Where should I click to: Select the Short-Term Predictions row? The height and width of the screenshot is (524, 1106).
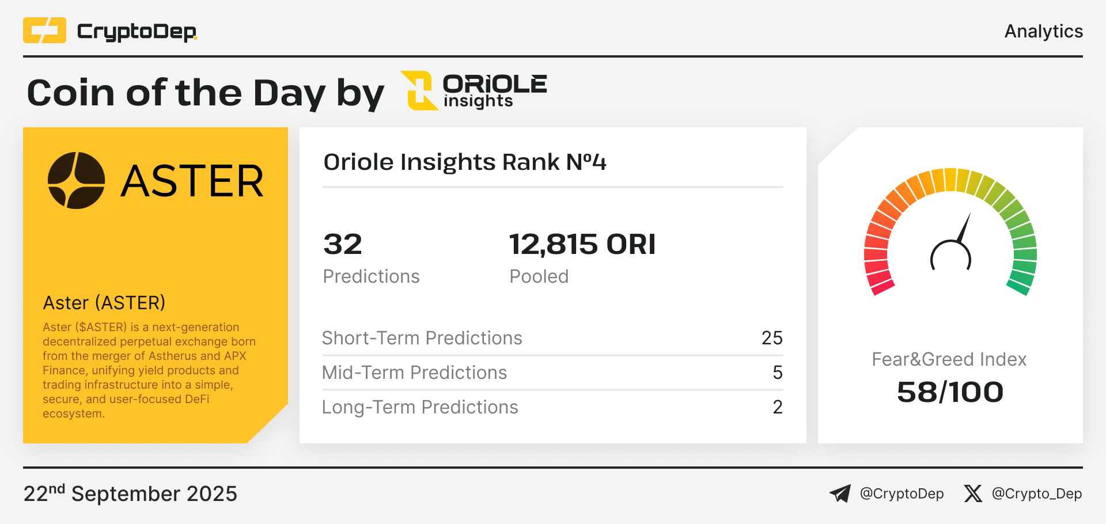pyautogui.click(x=552, y=338)
